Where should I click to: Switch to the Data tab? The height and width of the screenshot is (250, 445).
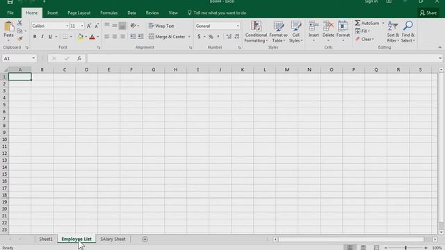coord(131,12)
